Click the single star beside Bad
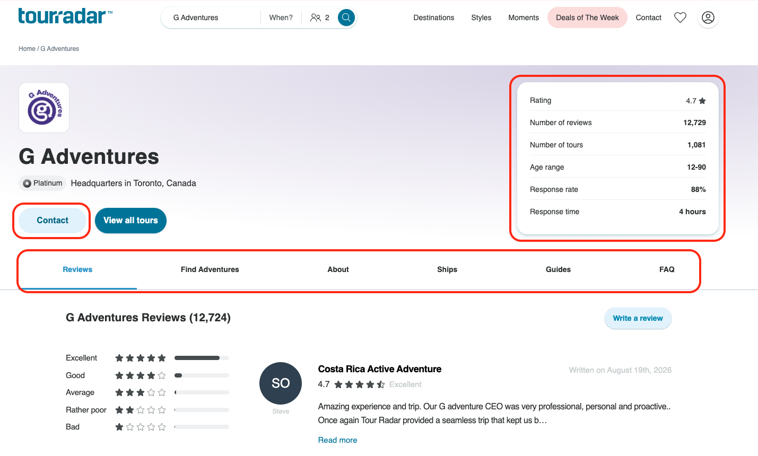 (141, 427)
